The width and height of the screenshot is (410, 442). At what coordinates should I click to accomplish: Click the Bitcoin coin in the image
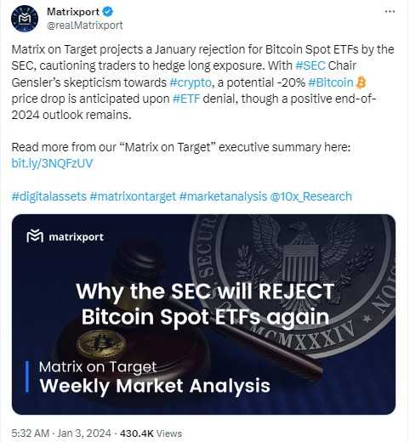pos(101,343)
